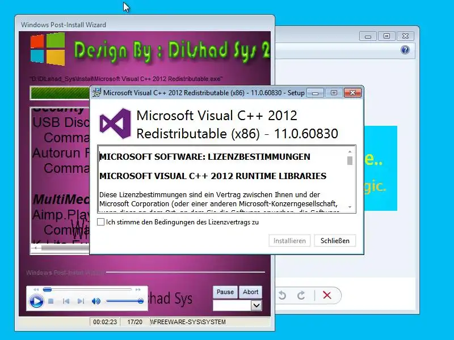Viewport: 454px width, 340px height.
Task: Skip to next track in player
Action: (81, 301)
